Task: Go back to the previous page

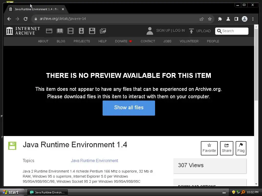Action: coord(9,19)
